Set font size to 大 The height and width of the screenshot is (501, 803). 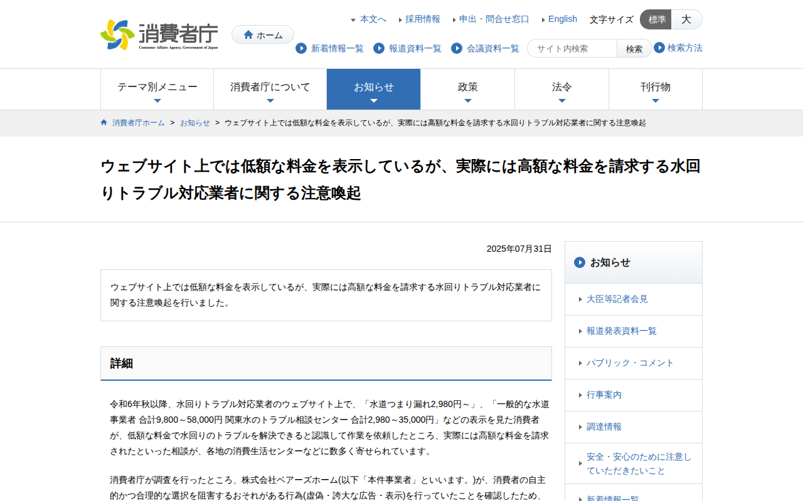(687, 19)
